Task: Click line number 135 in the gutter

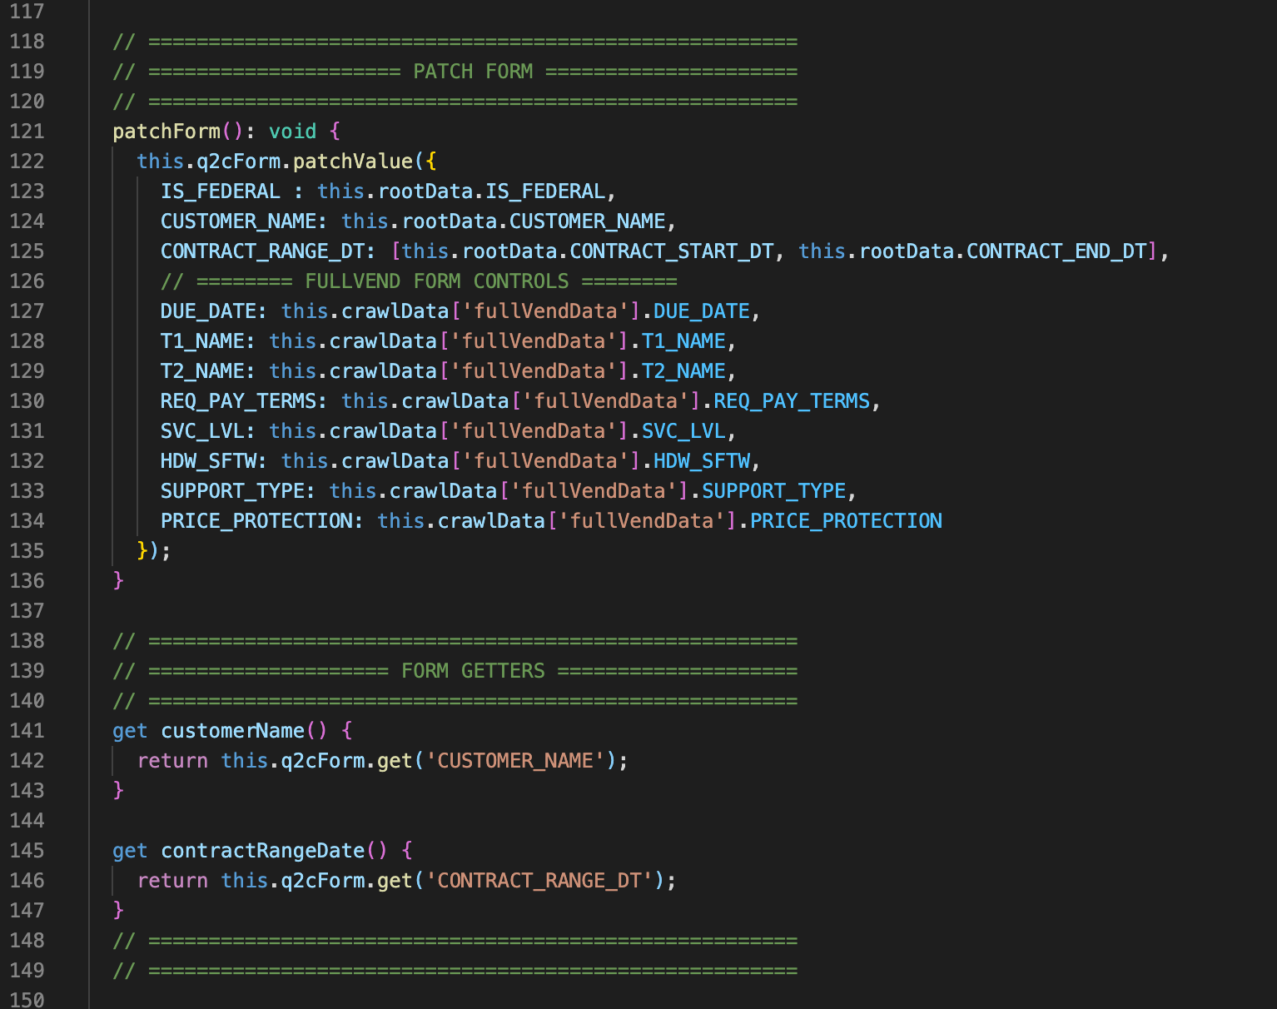Action: click(27, 551)
